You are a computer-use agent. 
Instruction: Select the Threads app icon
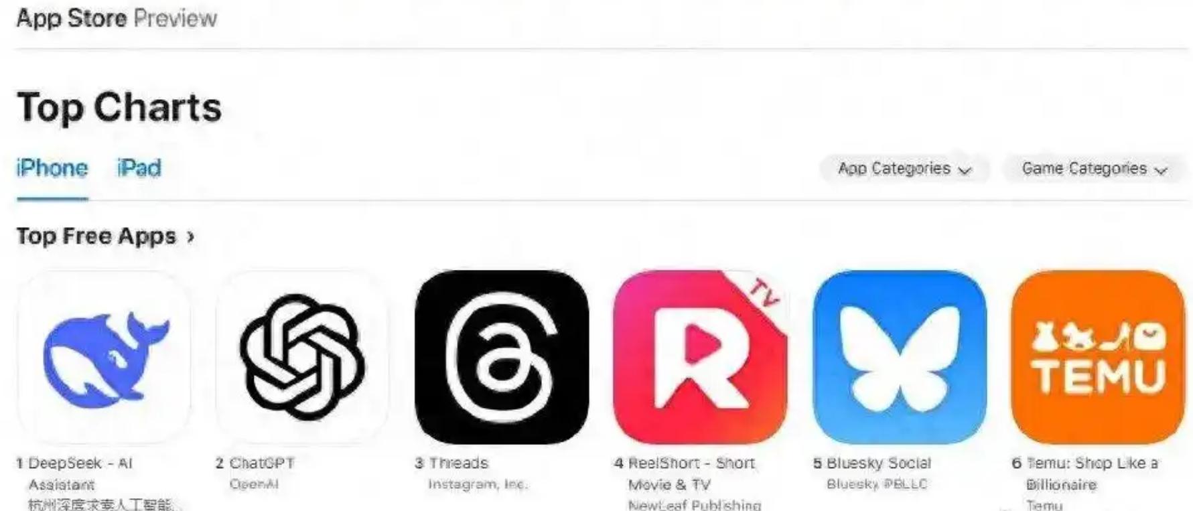pyautogui.click(x=502, y=357)
